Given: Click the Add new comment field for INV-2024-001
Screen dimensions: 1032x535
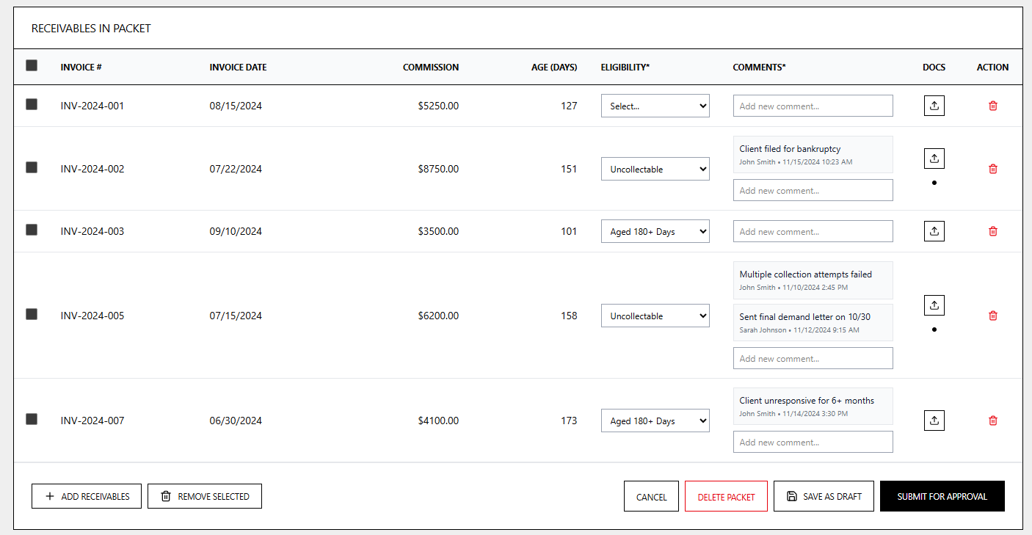Looking at the screenshot, I should tap(813, 105).
